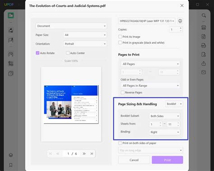214x171 pixels.
Task: Check the Reverse Pages option
Action: 123,92
